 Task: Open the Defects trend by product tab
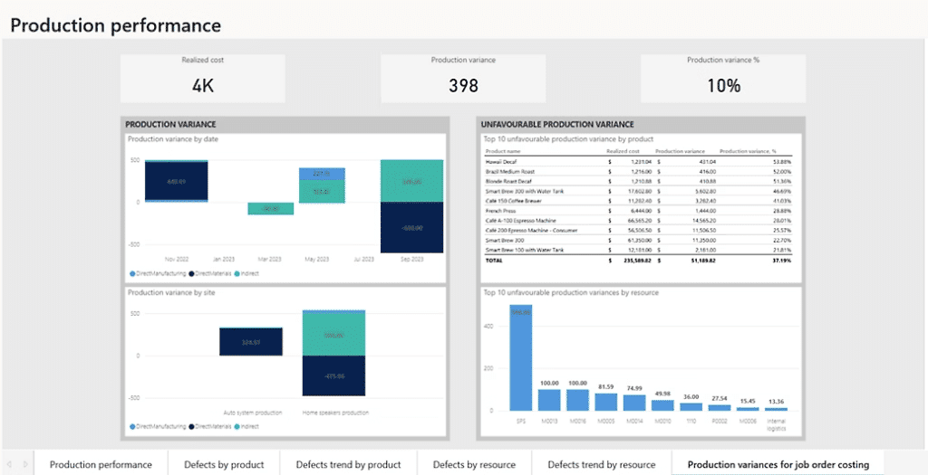[348, 464]
